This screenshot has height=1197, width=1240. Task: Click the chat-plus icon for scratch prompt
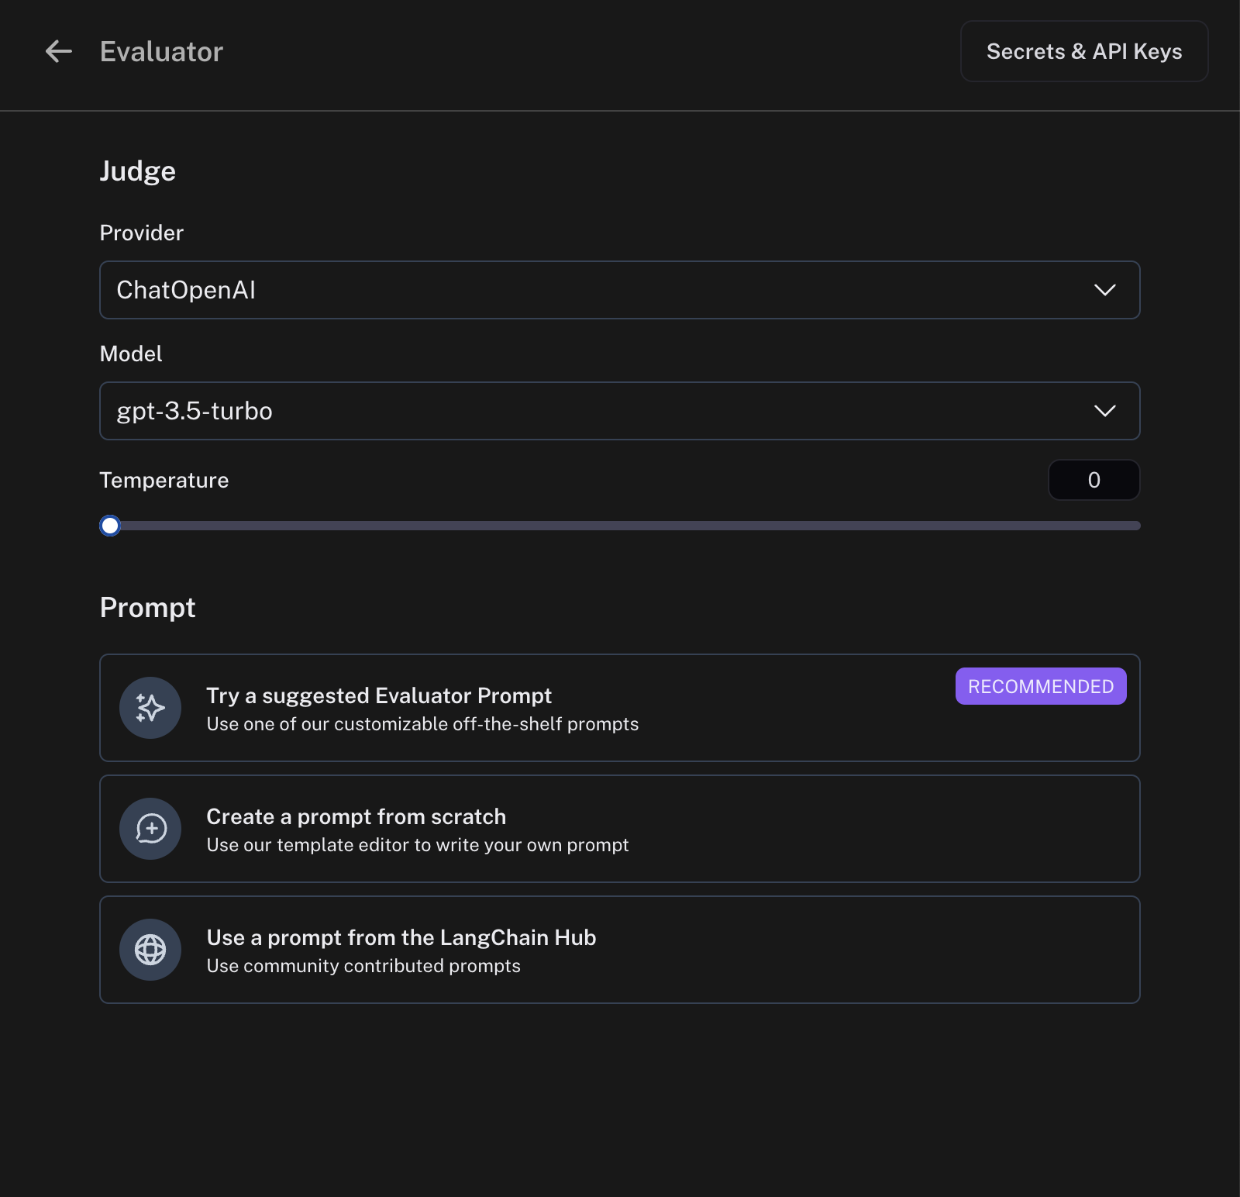pyautogui.click(x=150, y=829)
